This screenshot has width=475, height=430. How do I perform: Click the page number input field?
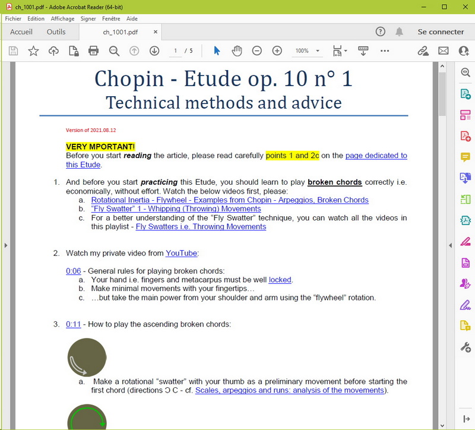[175, 51]
